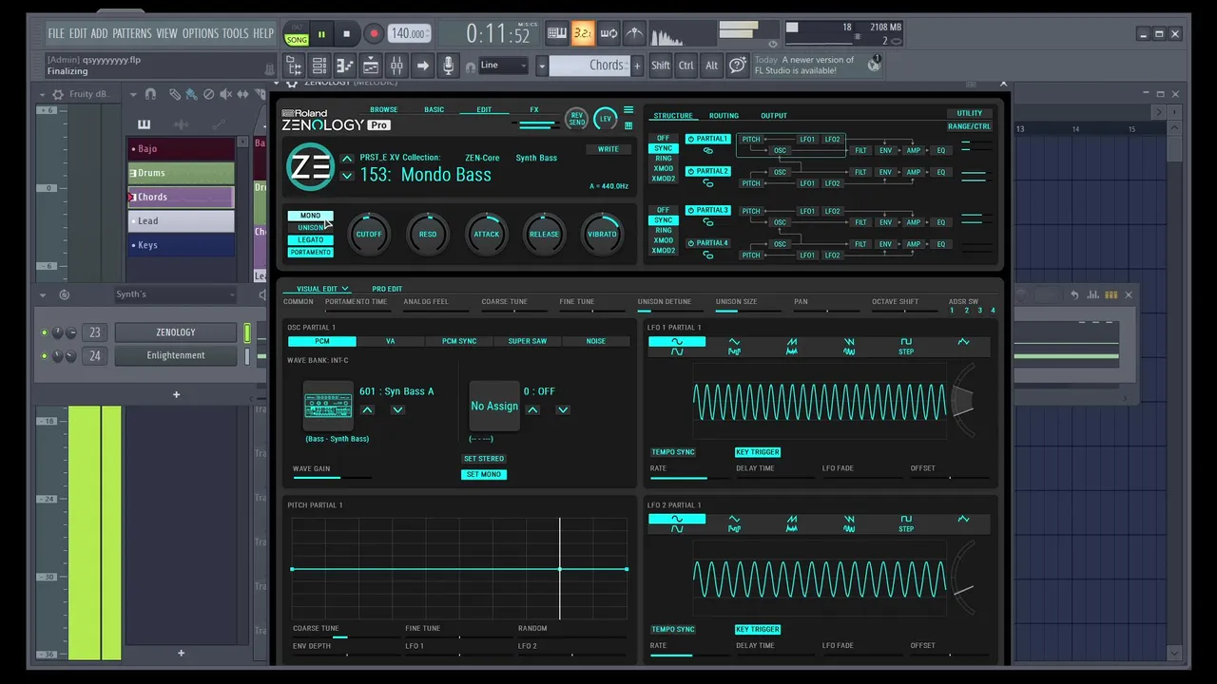Expand VISUAL EDIT dropdown
This screenshot has height=684, width=1217.
(x=322, y=289)
